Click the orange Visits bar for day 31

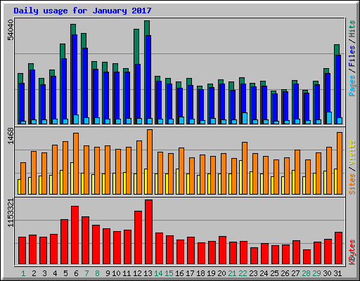340,163
